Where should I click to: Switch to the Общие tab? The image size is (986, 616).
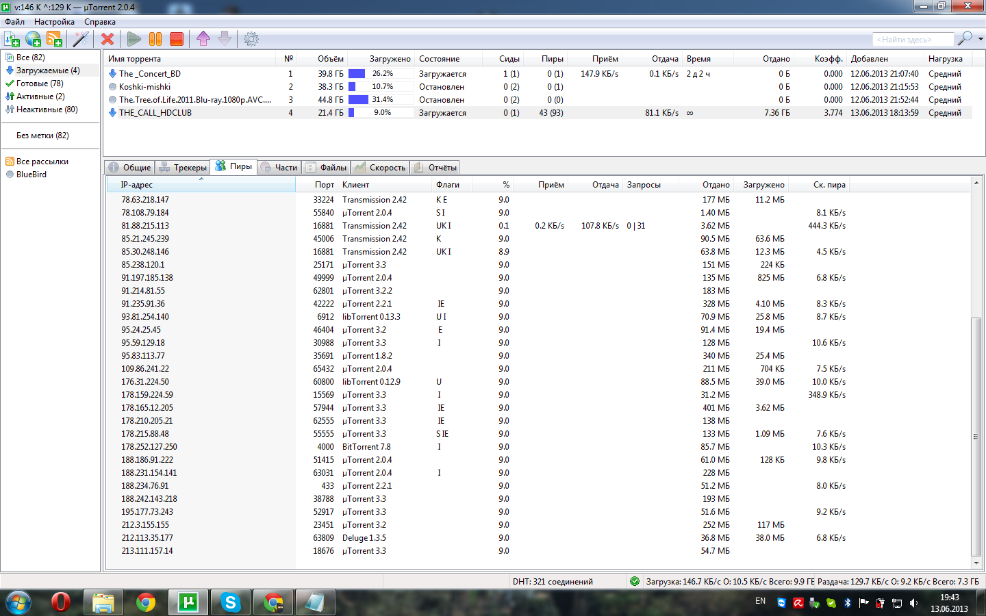pos(130,167)
